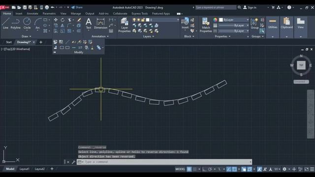
Task: Click the object color wheel icon
Action: (215, 20)
